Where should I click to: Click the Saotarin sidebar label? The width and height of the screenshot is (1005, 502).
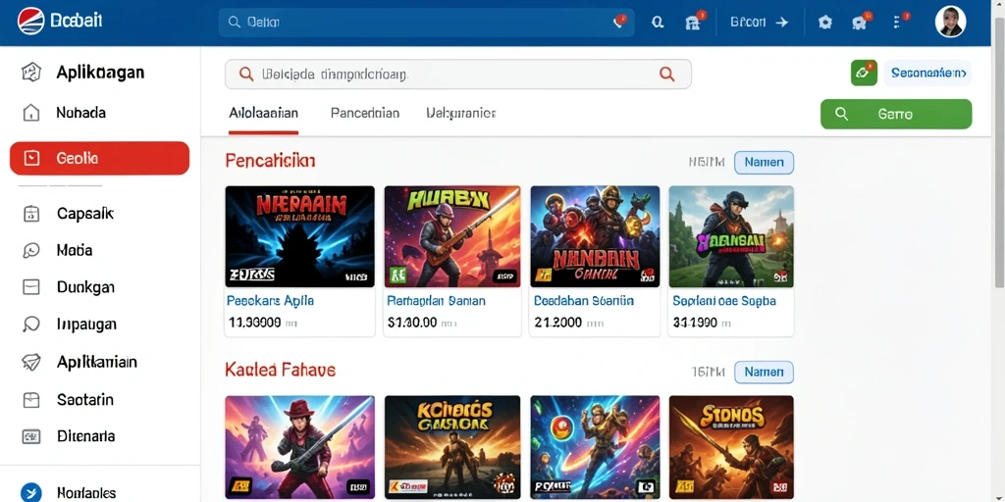[x=85, y=400]
